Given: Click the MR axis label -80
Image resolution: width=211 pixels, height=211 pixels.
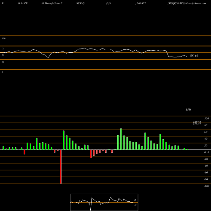Looking at the screenshot, I should (206, 179).
